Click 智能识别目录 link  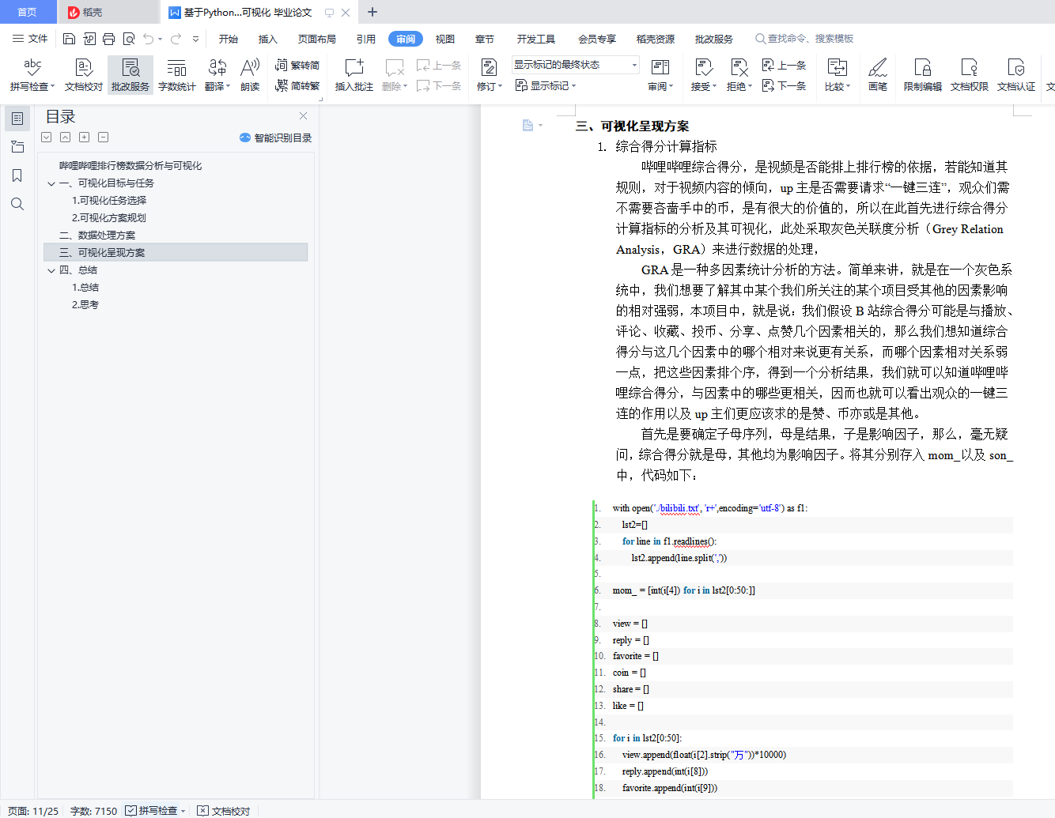pyautogui.click(x=275, y=138)
